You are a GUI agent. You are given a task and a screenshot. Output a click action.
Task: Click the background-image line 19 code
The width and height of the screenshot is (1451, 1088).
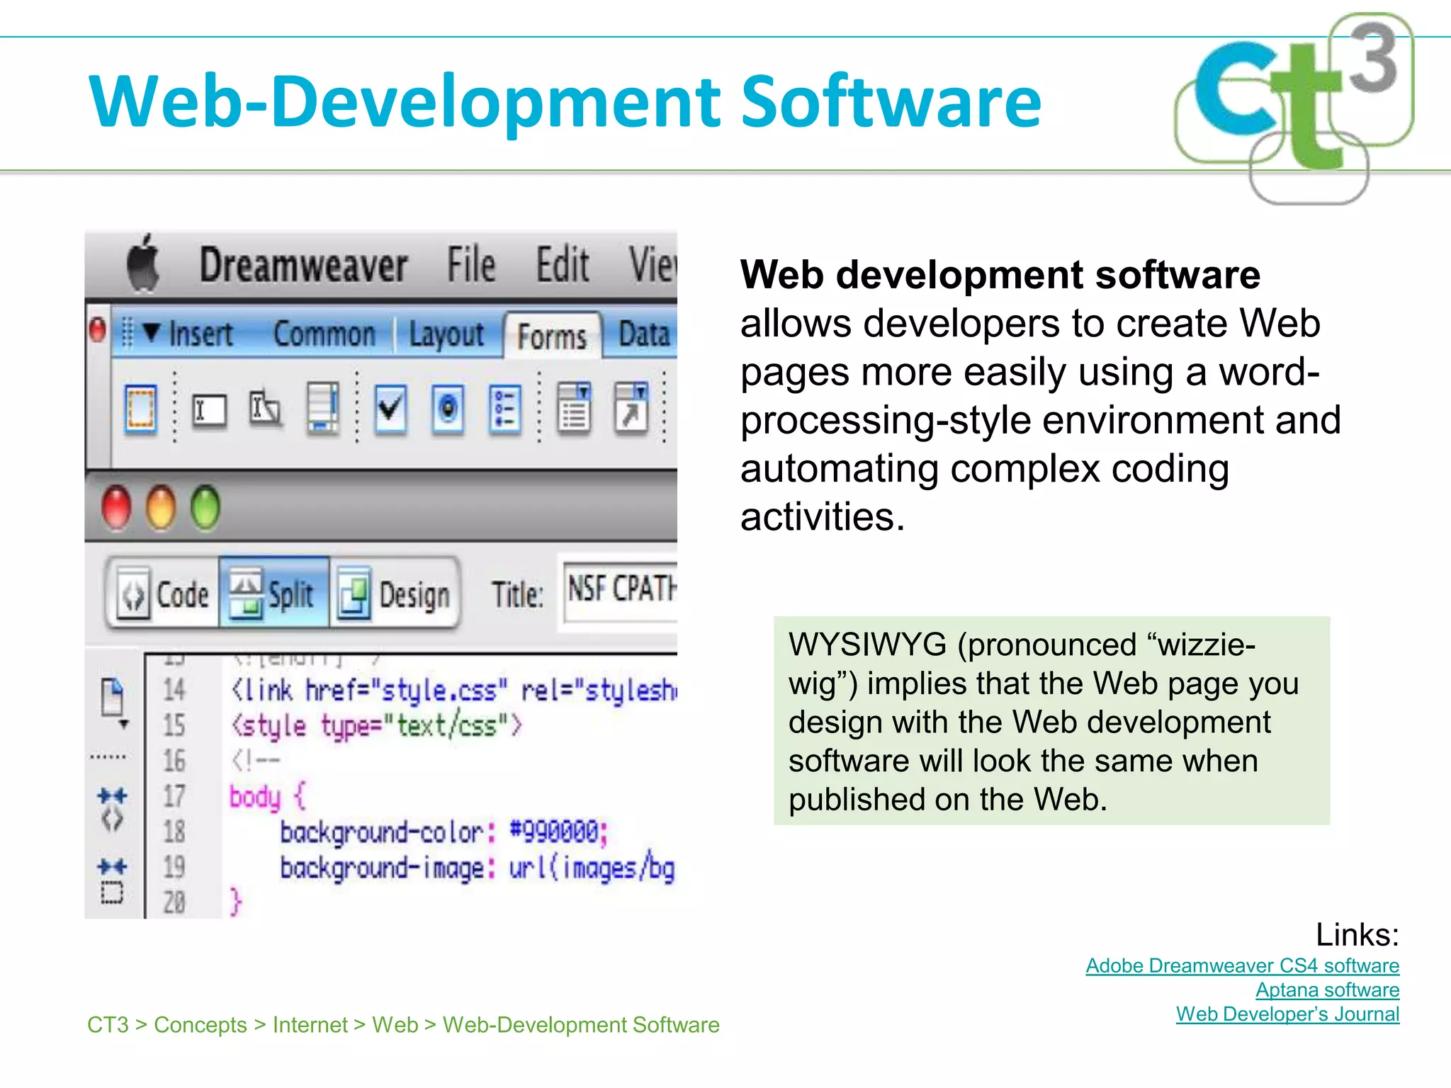(x=477, y=868)
